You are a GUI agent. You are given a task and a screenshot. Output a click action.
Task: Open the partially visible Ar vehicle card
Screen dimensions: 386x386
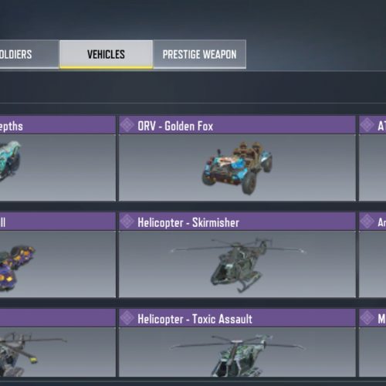coord(372,255)
